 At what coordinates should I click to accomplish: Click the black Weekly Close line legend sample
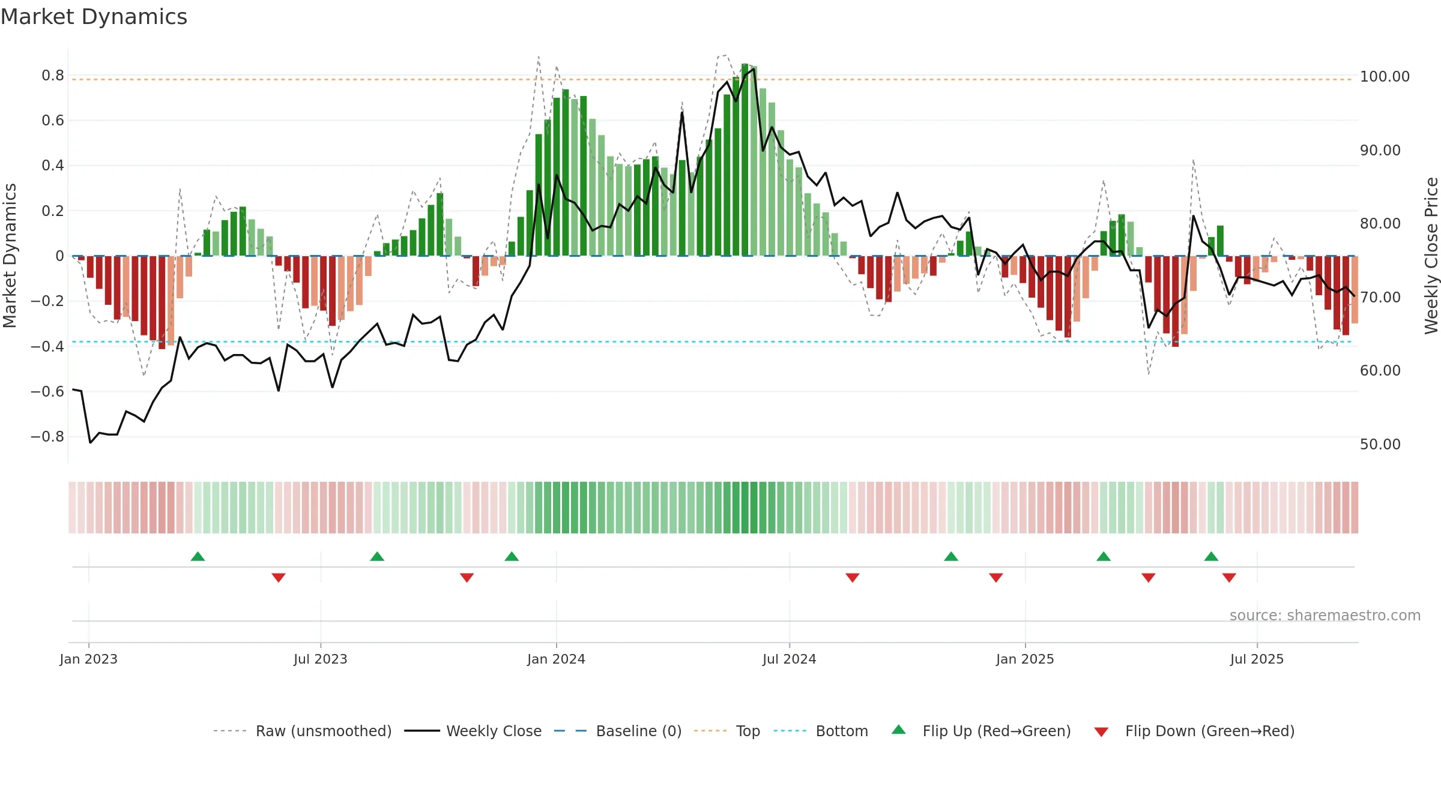point(422,731)
